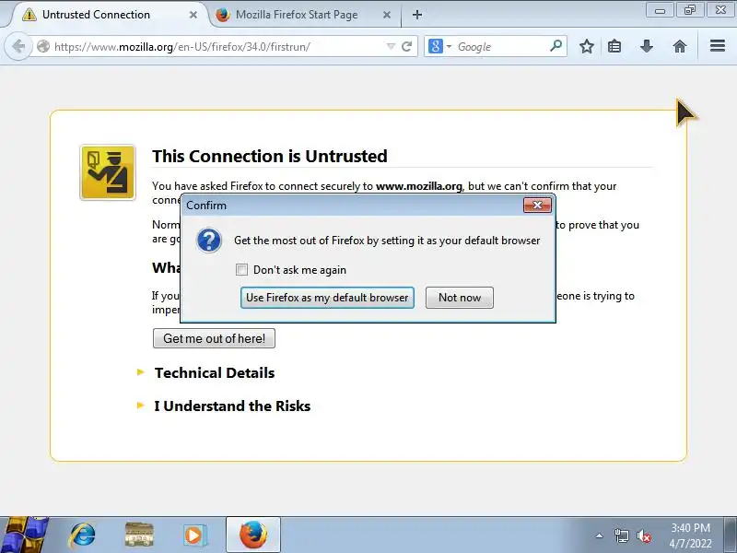Open the Downloads arrow button
Screen dimensions: 737x553
[x=647, y=46]
